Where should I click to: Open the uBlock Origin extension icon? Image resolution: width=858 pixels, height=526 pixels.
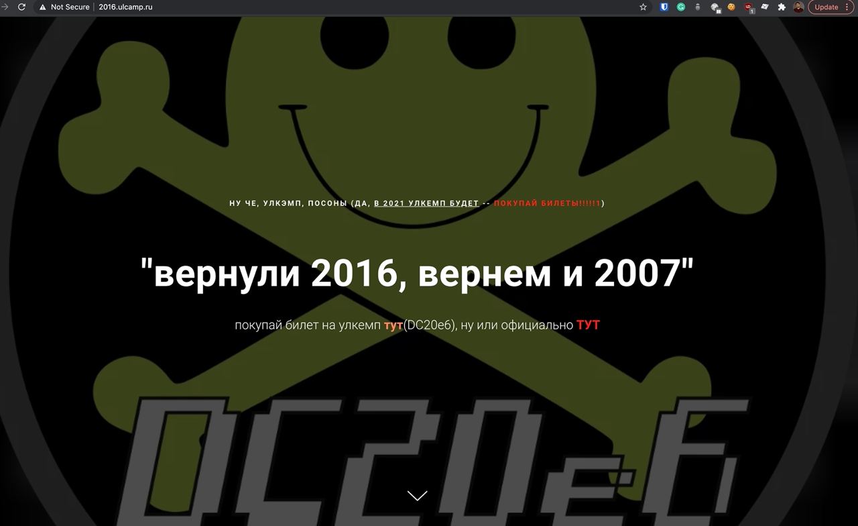(x=749, y=7)
